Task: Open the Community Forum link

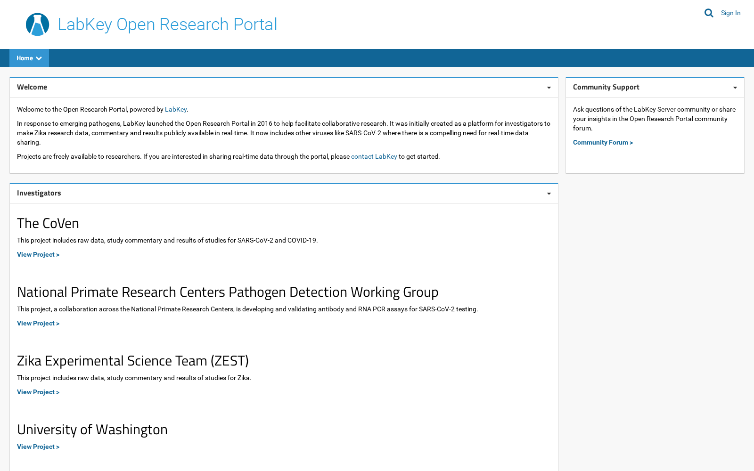Action: click(x=603, y=142)
